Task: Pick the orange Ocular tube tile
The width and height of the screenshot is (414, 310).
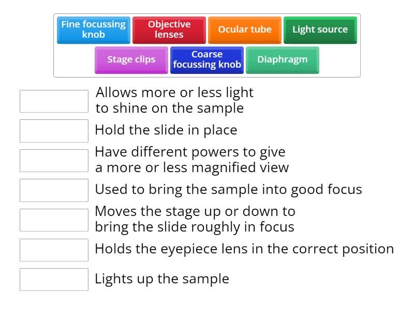Action: coord(244,30)
